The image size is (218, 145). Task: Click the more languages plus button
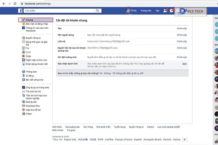185,140
